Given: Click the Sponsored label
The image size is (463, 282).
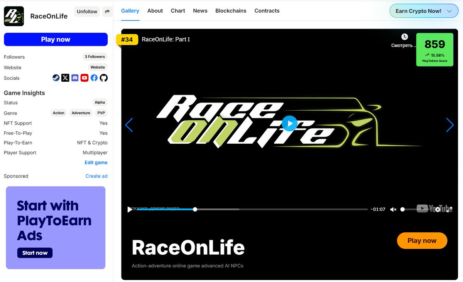Looking at the screenshot, I should [16, 176].
